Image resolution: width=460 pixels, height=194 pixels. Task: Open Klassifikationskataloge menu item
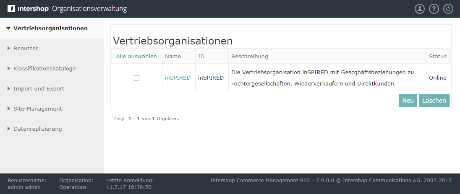click(44, 69)
